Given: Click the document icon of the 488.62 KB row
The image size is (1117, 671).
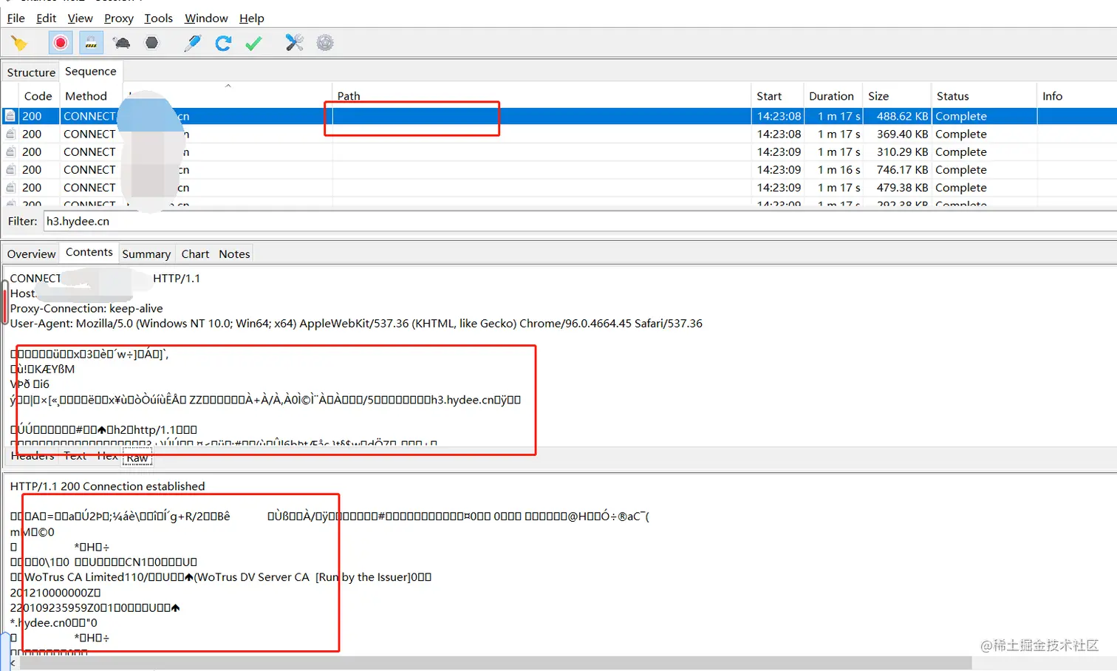Looking at the screenshot, I should (10, 116).
